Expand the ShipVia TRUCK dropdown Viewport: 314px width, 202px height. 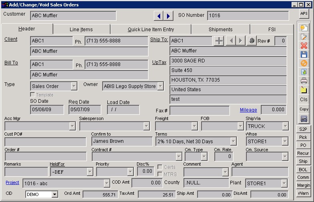click(x=285, y=126)
